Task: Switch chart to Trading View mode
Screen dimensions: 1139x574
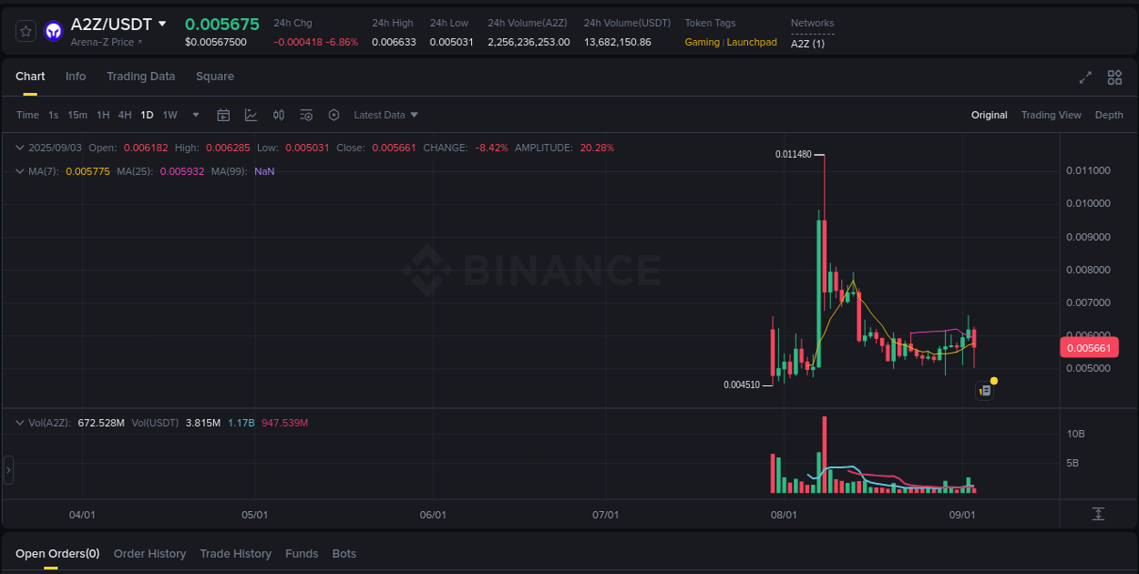Action: pos(1051,115)
